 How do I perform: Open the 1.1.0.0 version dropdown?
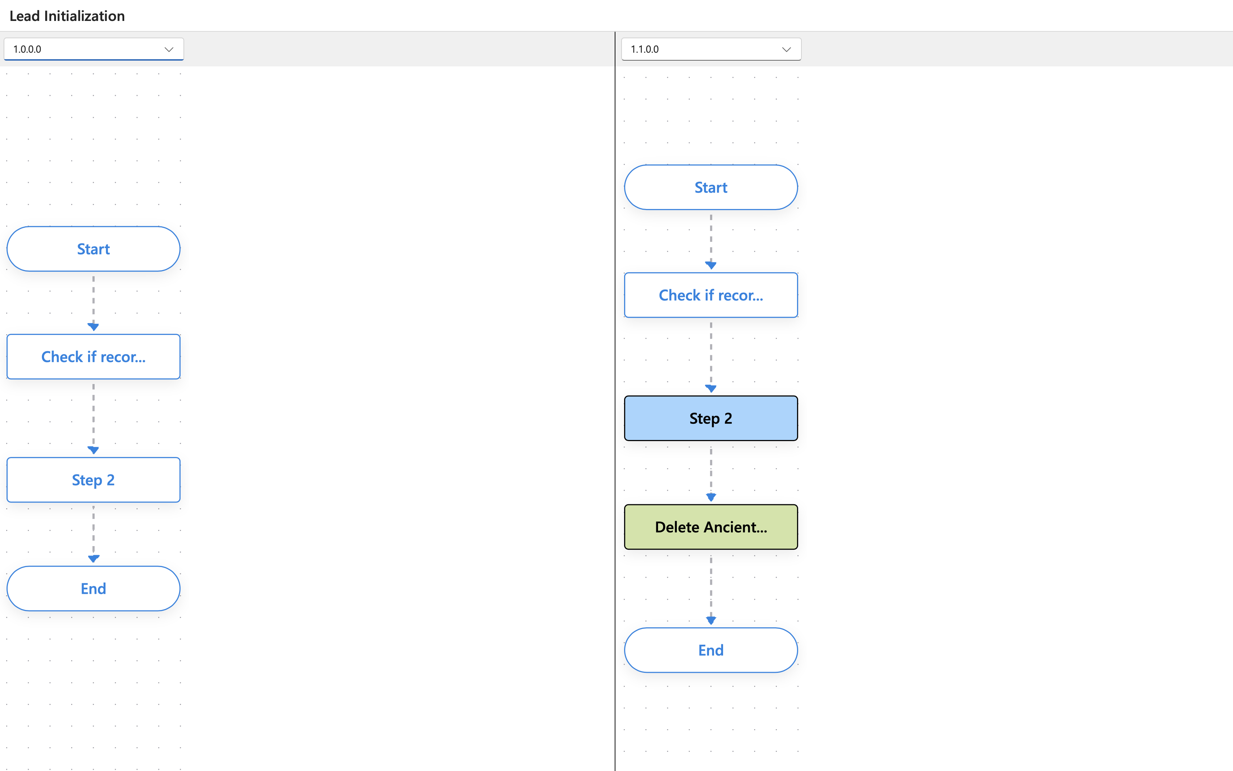(x=711, y=49)
